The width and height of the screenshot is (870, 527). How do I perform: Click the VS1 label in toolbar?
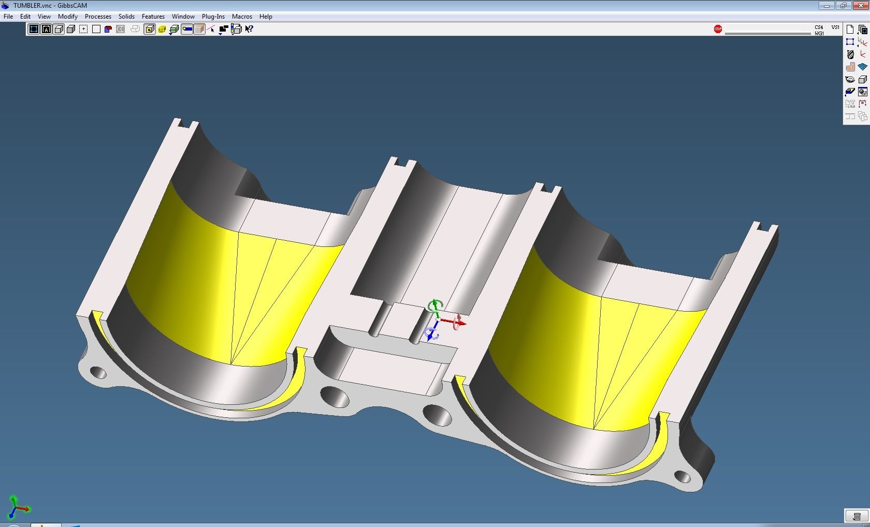click(835, 27)
